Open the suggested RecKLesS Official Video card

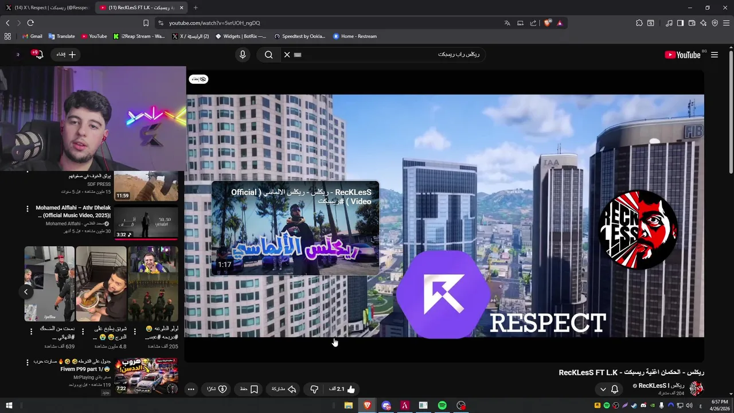pyautogui.click(x=295, y=228)
